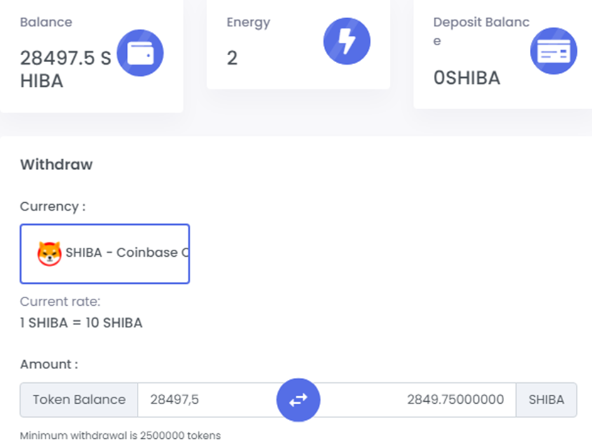Click the minimum withdrawal notice text
Image resolution: width=592 pixels, height=447 pixels.
click(x=120, y=435)
